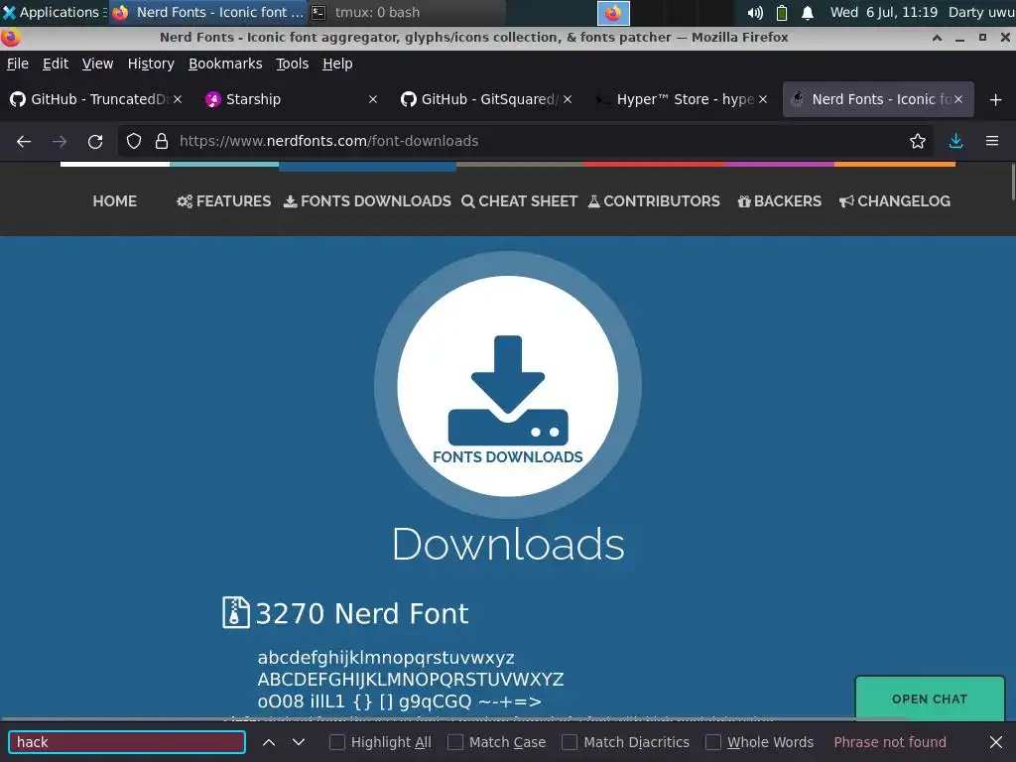The width and height of the screenshot is (1016, 762).
Task: Open the 3270 Nerd Font heading link
Action: coord(361,613)
